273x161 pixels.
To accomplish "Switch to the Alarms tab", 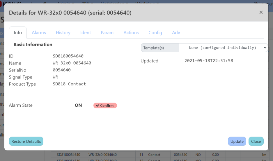I will click(x=39, y=33).
